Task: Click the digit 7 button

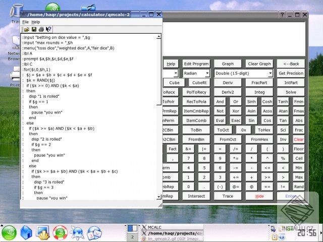Action: 188,158
